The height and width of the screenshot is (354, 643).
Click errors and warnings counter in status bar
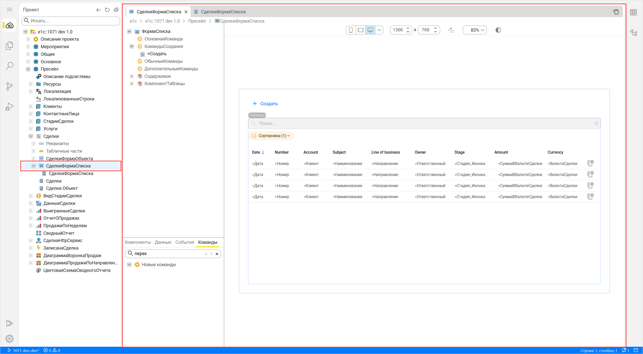click(52, 350)
